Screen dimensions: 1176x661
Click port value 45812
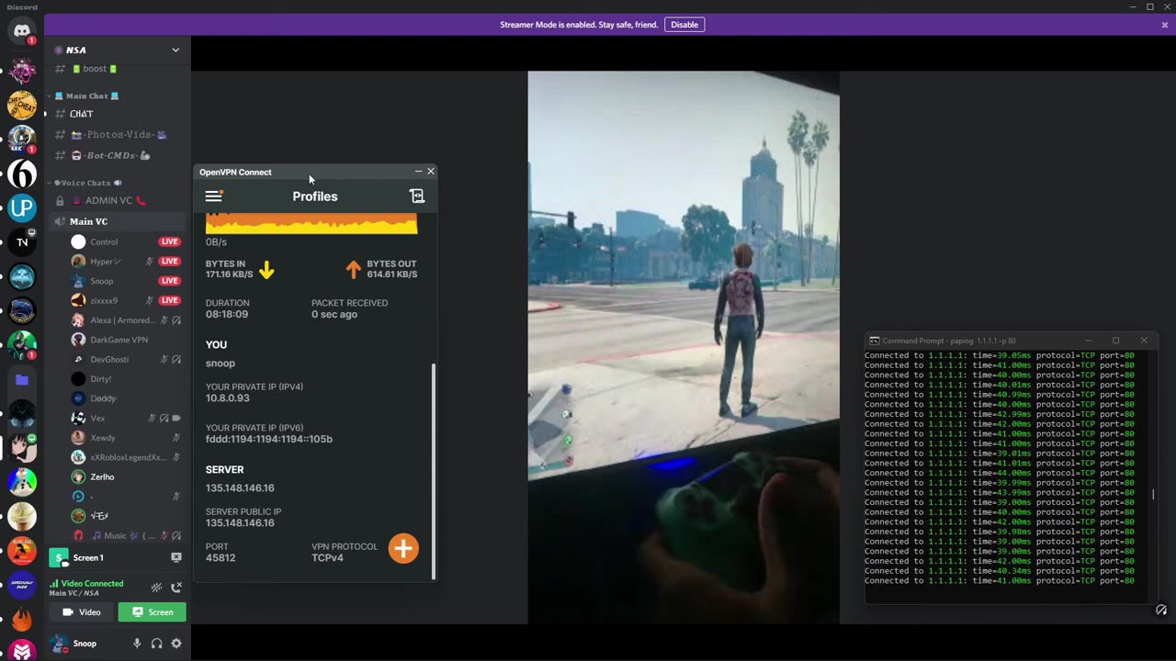click(220, 558)
